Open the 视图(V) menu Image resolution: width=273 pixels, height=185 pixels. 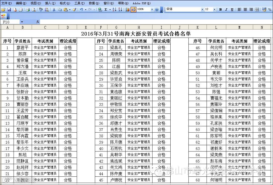[x=36, y=3]
